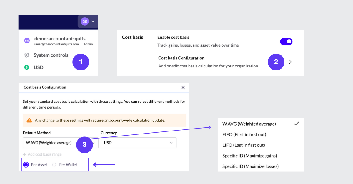Viewport: 353px width, 184px height.
Task: Click the Cost basis Configuration dialog title
Action: click(45, 87)
